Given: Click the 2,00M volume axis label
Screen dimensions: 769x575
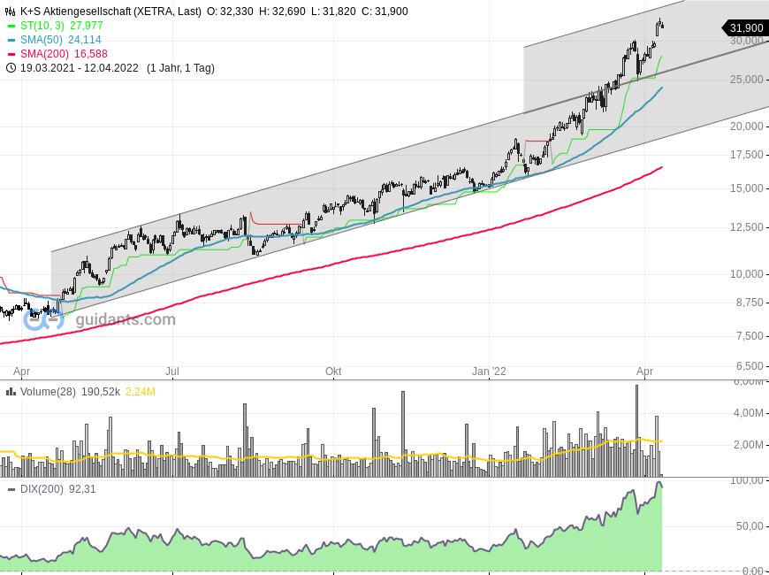Looking at the screenshot, I should [x=749, y=445].
